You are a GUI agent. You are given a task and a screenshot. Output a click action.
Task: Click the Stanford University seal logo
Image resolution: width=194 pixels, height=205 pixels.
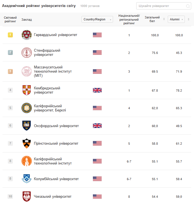(x=26, y=53)
